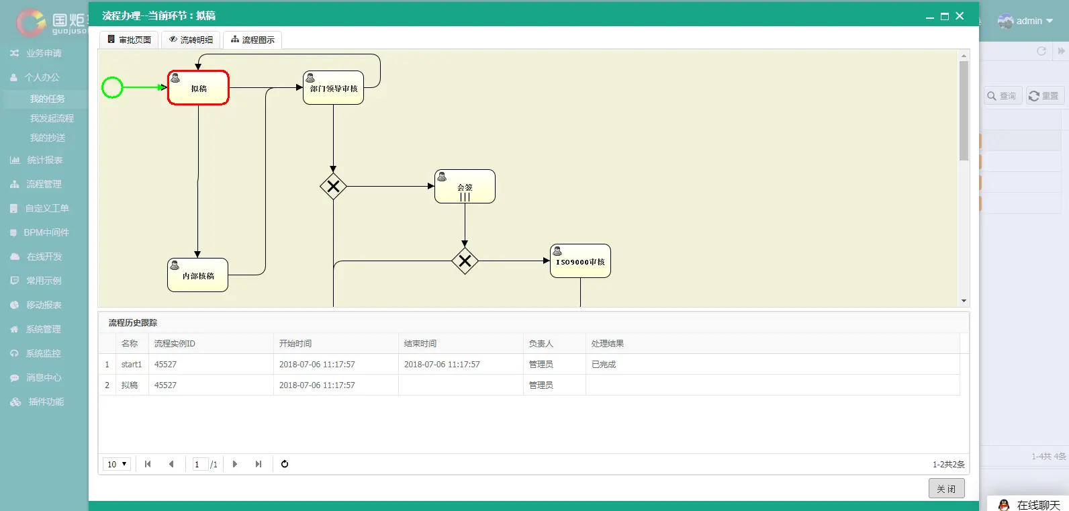Image resolution: width=1069 pixels, height=511 pixels.
Task: Click the exclusive gateway below 会签
Action: [465, 261]
